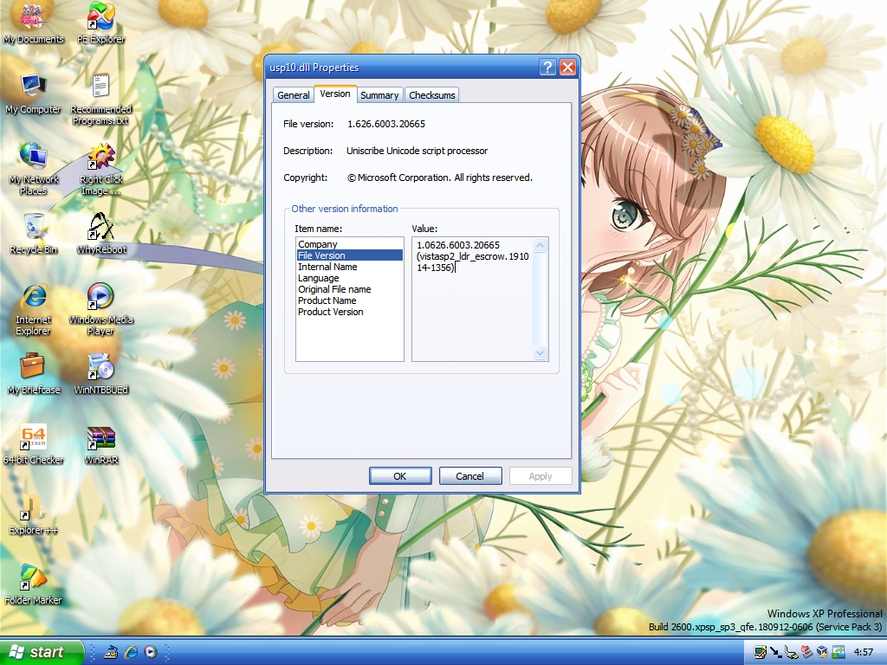Click Safely Remove Hardware tray icon
This screenshot has height=665, width=887.
click(x=792, y=653)
